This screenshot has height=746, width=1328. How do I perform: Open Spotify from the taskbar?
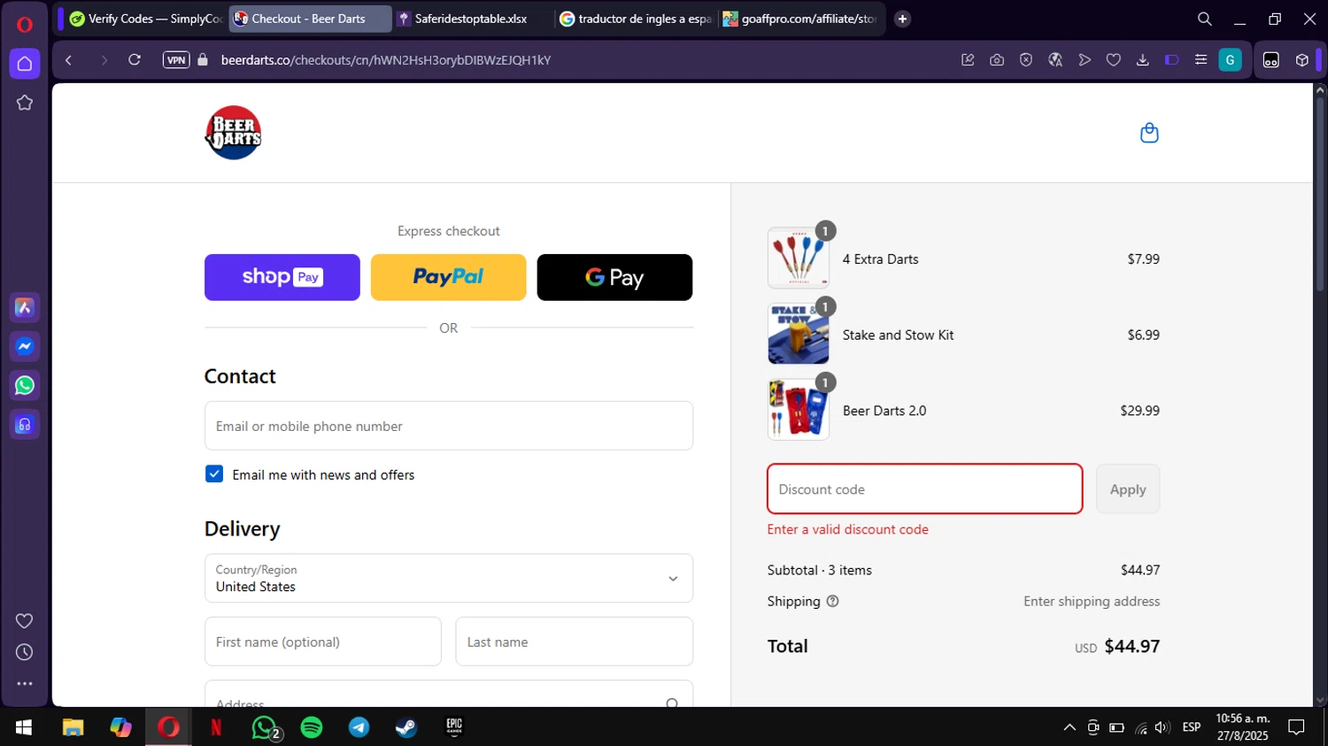312,727
